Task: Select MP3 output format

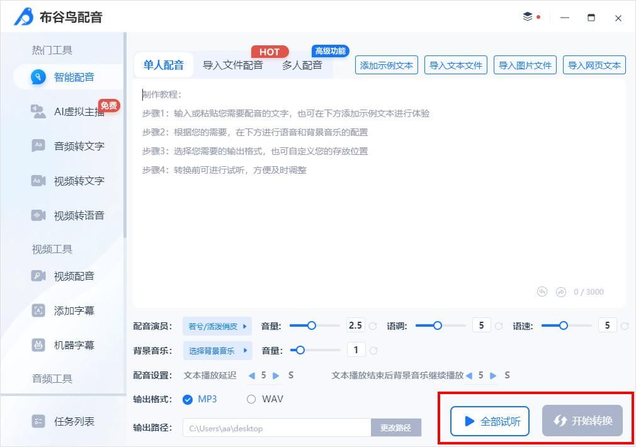Action: click(200, 400)
